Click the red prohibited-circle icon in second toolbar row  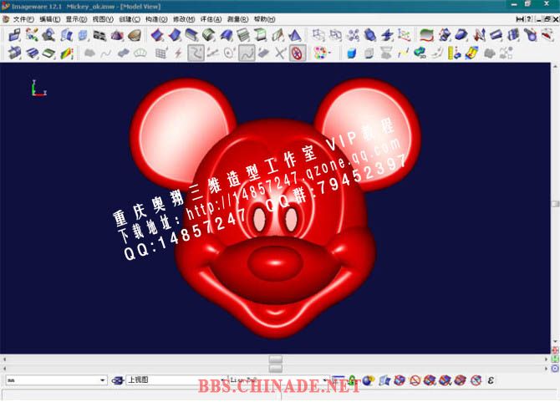[x=295, y=53]
